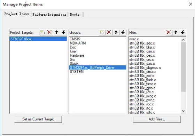Viewport: 195px width, 136px height.
Task: Add a new group
Action: 102,32
